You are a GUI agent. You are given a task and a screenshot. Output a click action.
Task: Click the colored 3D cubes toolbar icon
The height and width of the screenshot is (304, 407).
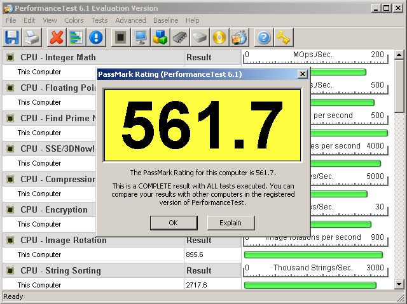pos(160,37)
